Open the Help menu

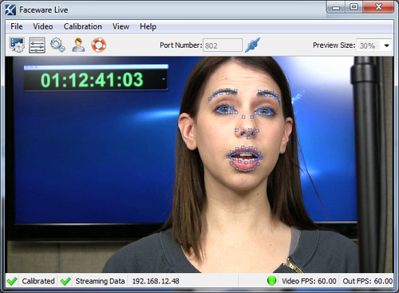(x=148, y=26)
